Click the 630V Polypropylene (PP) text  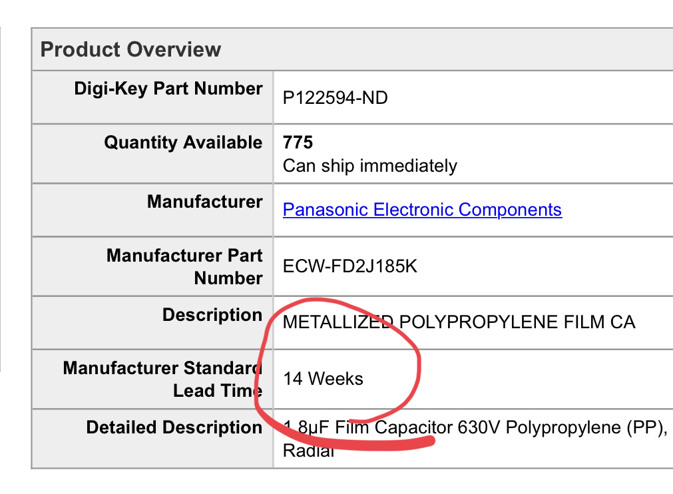(x=562, y=427)
